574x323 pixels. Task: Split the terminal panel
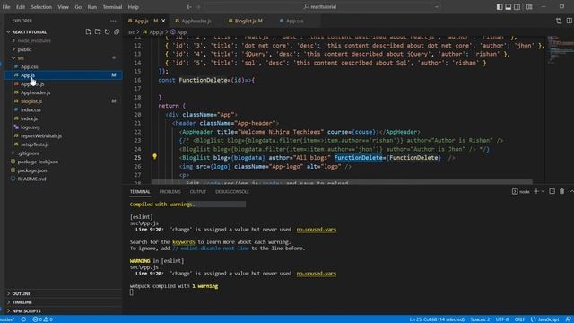552,191
